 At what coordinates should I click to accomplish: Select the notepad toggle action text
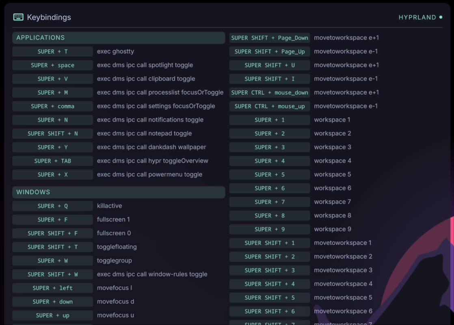pyautogui.click(x=145, y=133)
